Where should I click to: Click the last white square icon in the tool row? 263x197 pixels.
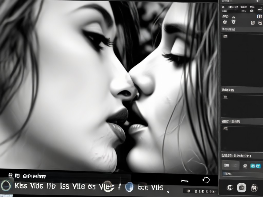[x=260, y=23]
